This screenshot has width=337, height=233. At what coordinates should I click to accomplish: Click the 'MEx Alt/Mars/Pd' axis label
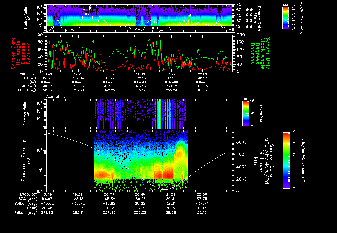[x=266, y=161]
